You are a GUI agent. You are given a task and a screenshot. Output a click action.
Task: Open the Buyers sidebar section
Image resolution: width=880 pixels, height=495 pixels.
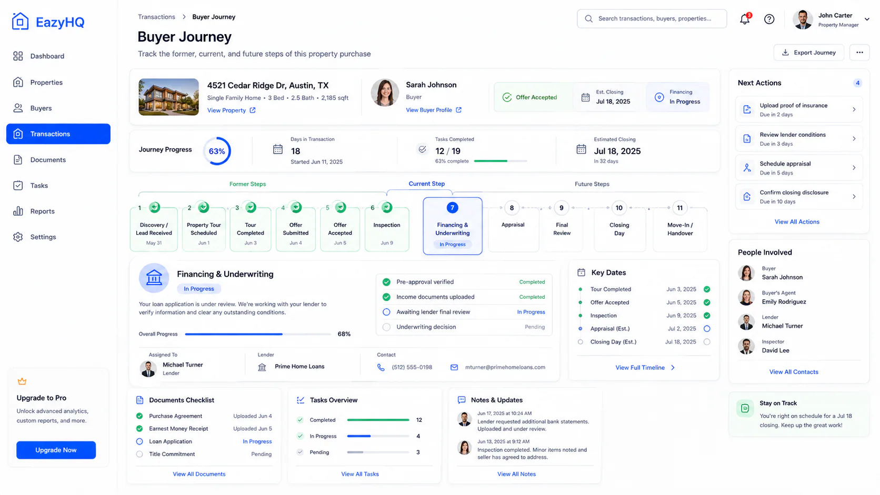[58, 108]
